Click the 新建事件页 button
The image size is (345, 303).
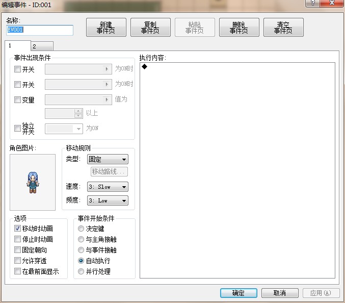[x=106, y=28]
